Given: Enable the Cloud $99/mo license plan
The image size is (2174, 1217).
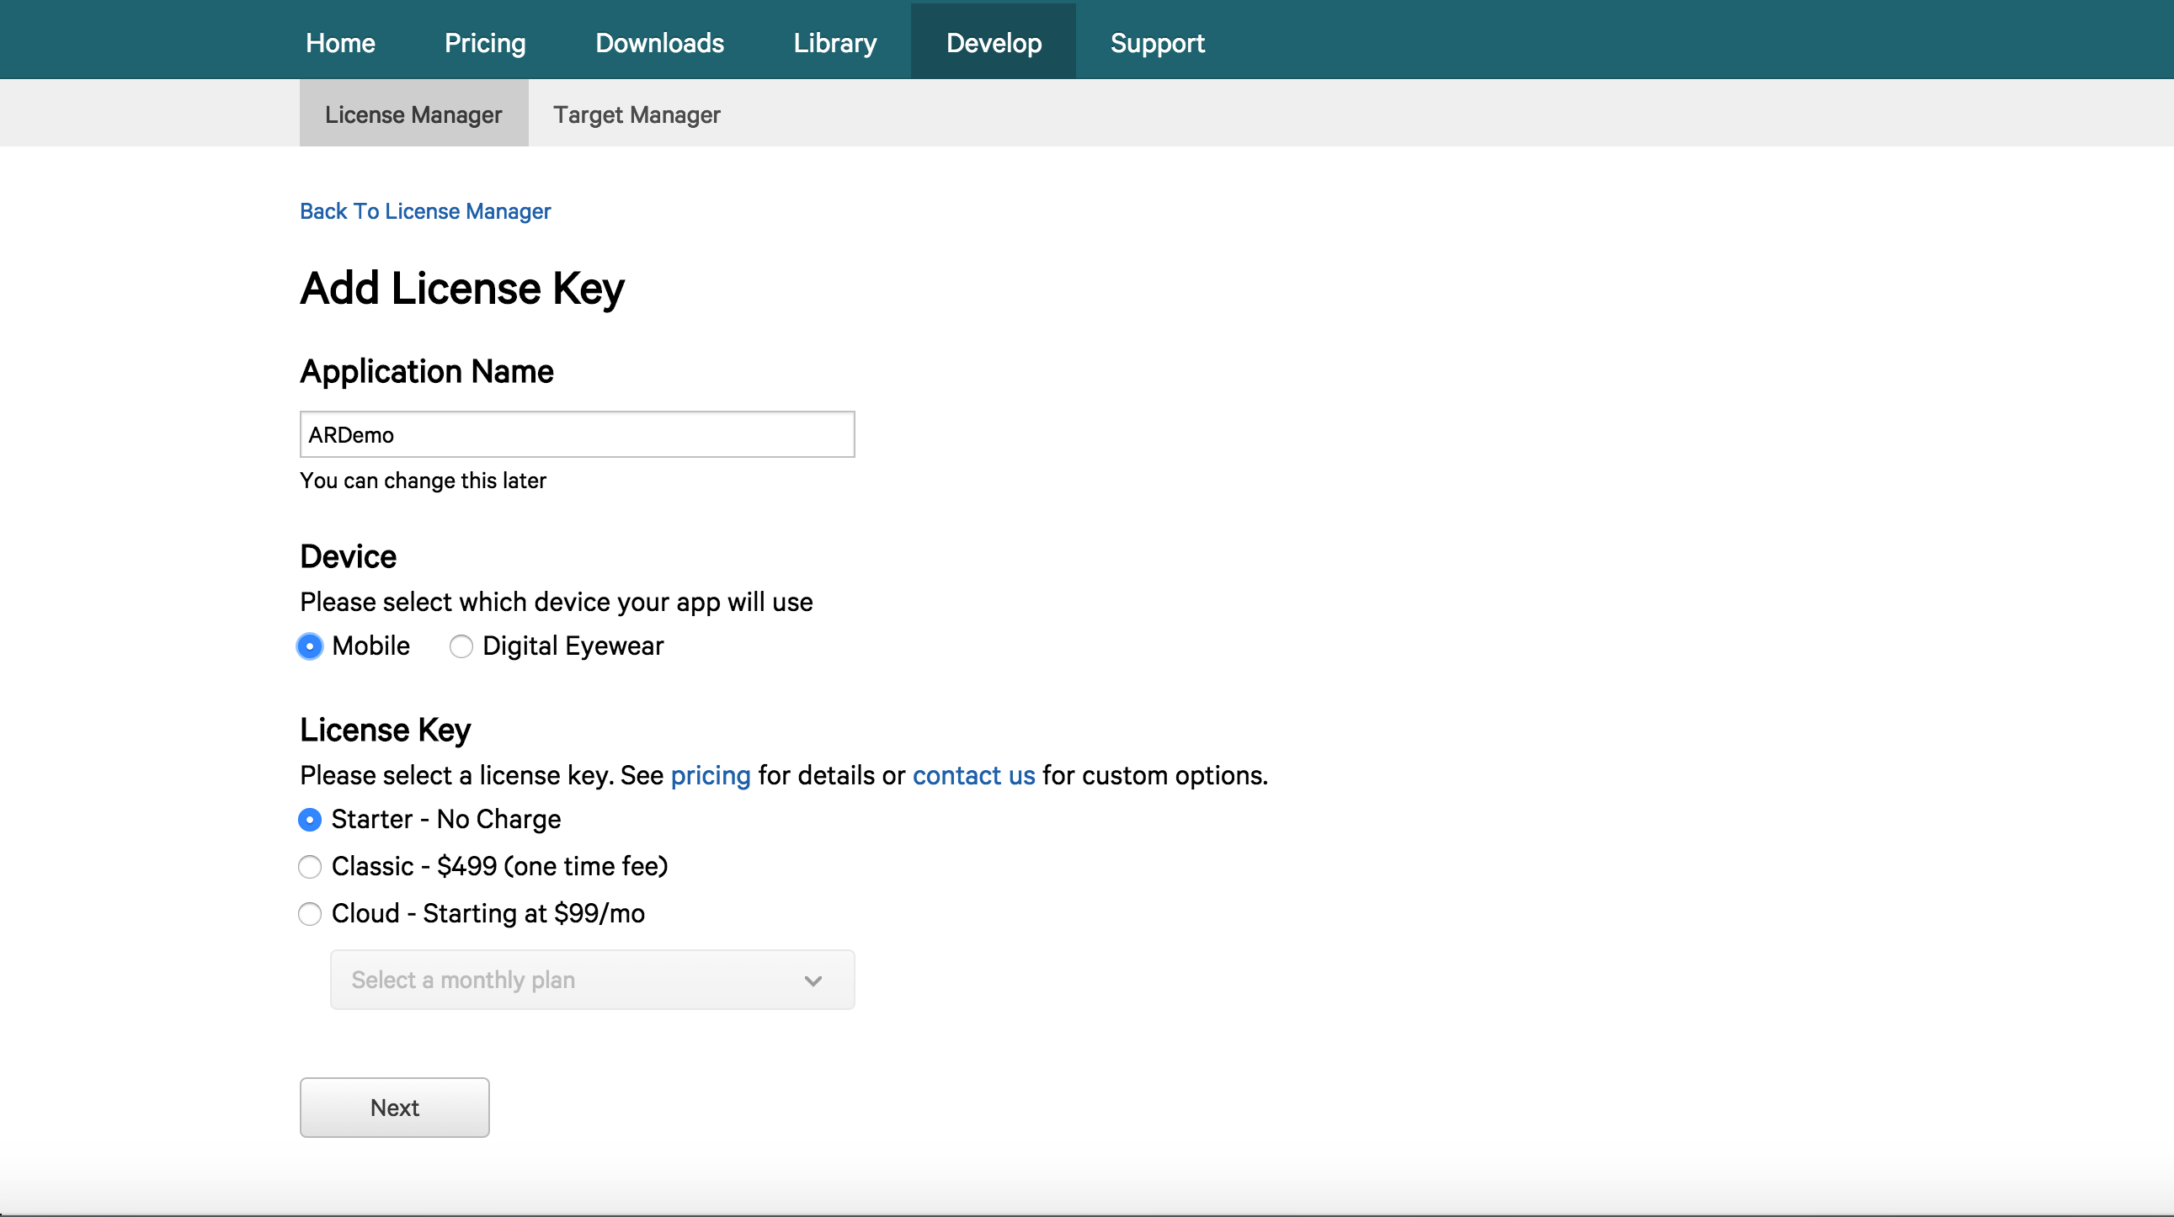Looking at the screenshot, I should coord(311,912).
